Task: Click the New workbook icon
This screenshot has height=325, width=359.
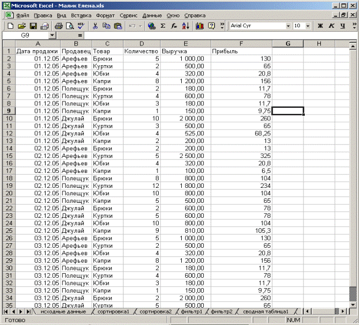Action: pyautogui.click(x=10, y=26)
